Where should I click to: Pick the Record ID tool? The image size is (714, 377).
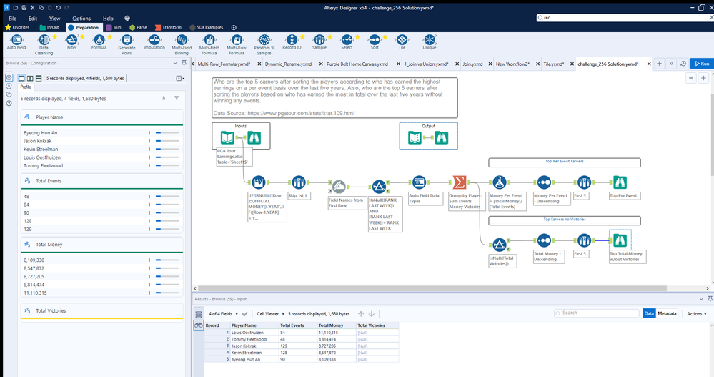click(x=292, y=42)
